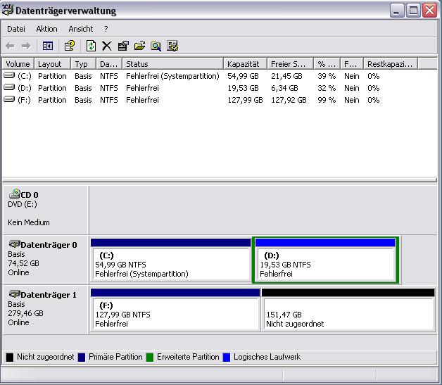Image resolution: width=442 pixels, height=385 pixels.
Task: Sort by the Status column header
Action: pos(173,64)
